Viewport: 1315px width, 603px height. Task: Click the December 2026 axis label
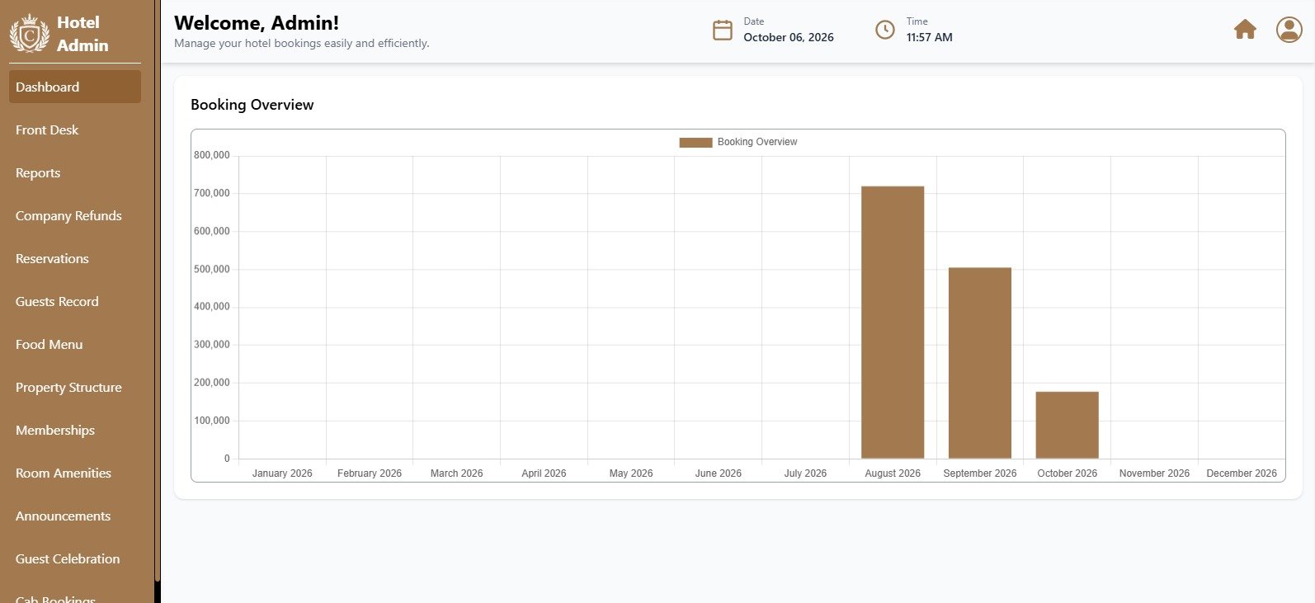pos(1242,473)
